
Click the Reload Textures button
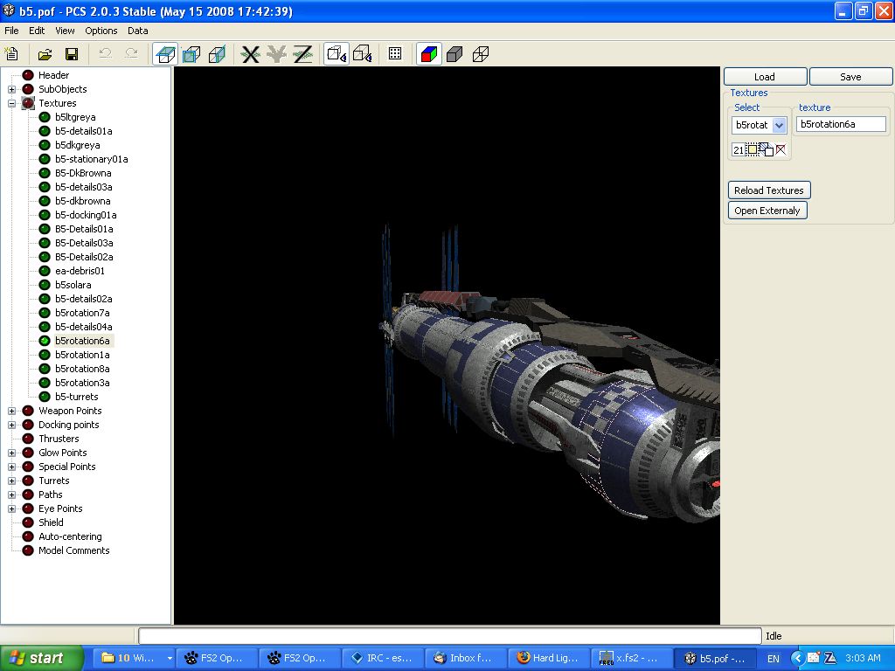click(x=768, y=190)
